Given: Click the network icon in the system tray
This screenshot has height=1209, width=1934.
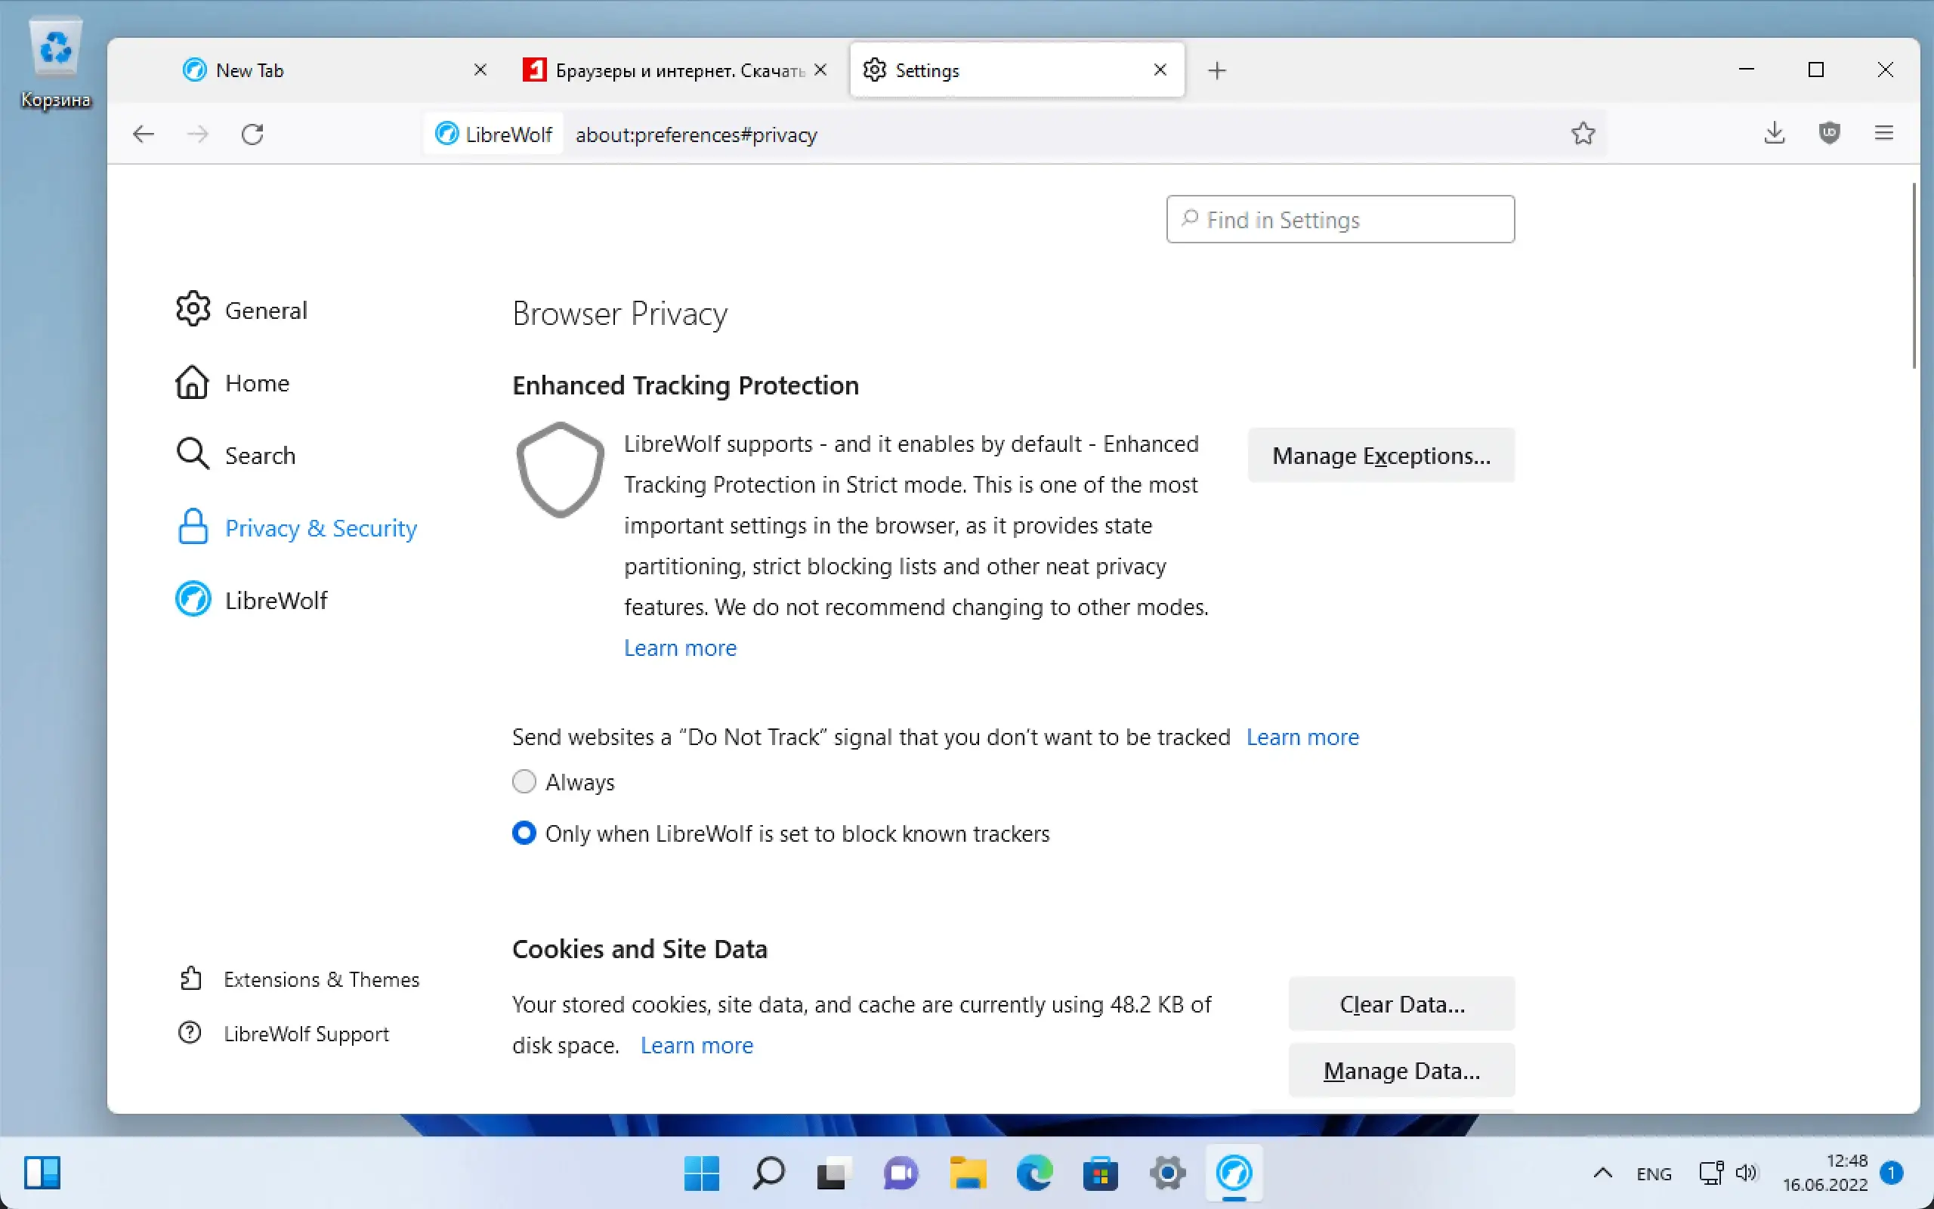Looking at the screenshot, I should (1710, 1173).
